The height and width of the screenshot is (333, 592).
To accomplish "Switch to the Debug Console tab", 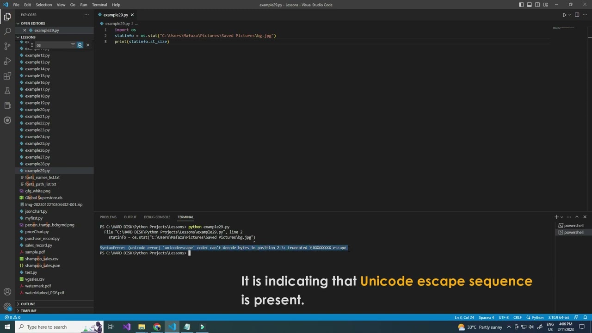I will (x=157, y=217).
